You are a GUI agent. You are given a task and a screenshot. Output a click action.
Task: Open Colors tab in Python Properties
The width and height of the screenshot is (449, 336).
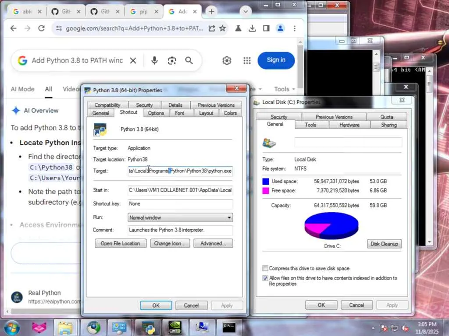pos(230,113)
